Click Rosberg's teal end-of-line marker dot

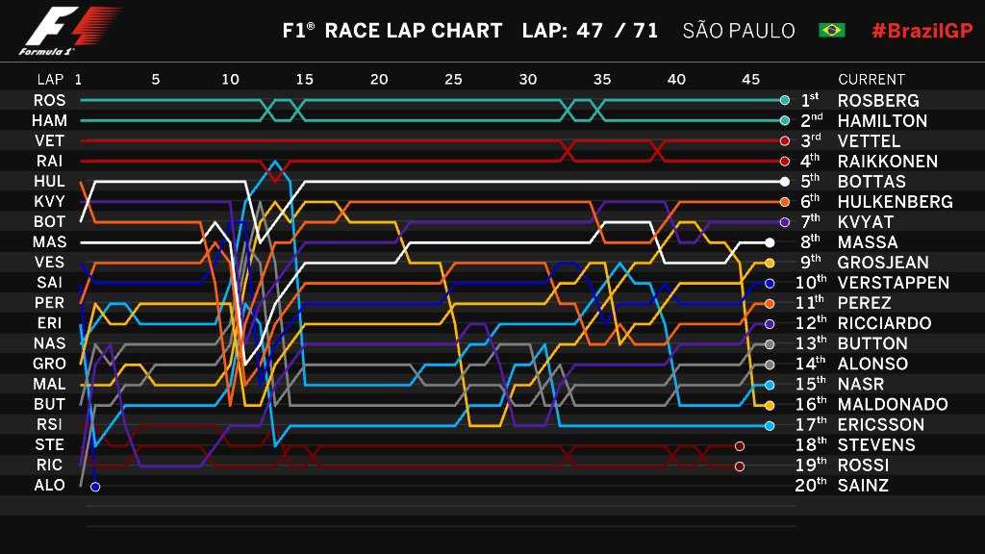pos(784,100)
